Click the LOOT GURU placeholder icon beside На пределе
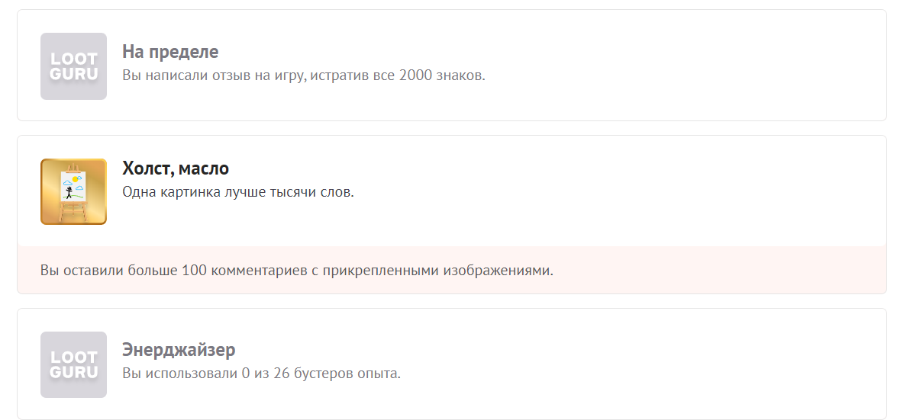 [x=74, y=66]
